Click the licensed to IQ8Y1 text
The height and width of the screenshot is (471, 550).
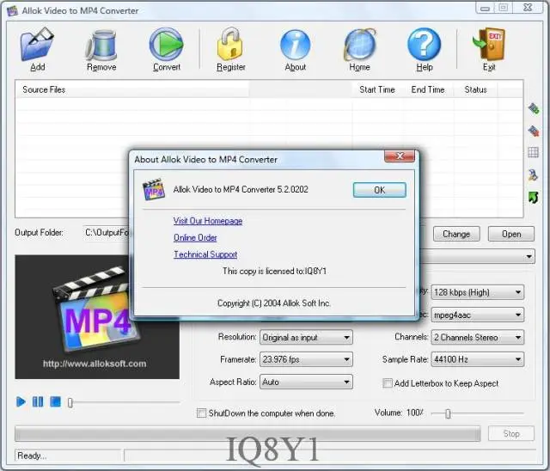coord(274,271)
